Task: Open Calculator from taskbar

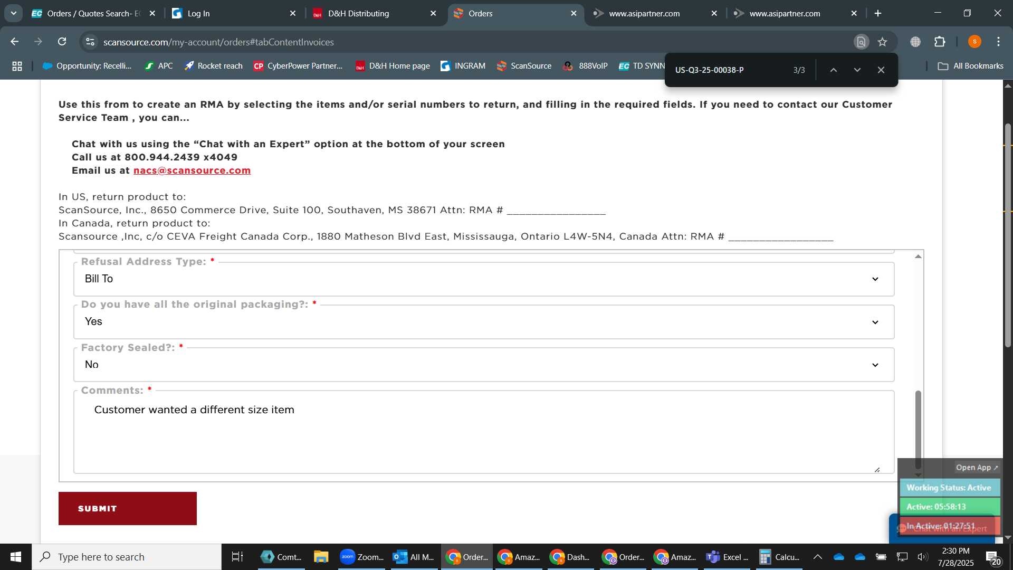Action: click(x=779, y=557)
